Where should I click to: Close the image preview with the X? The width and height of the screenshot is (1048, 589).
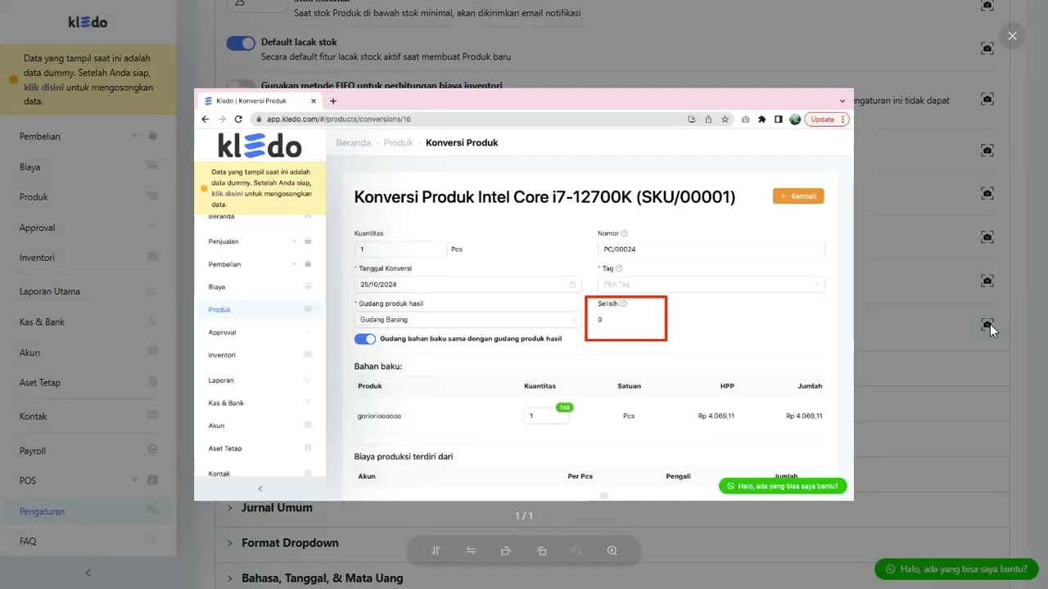click(1012, 36)
